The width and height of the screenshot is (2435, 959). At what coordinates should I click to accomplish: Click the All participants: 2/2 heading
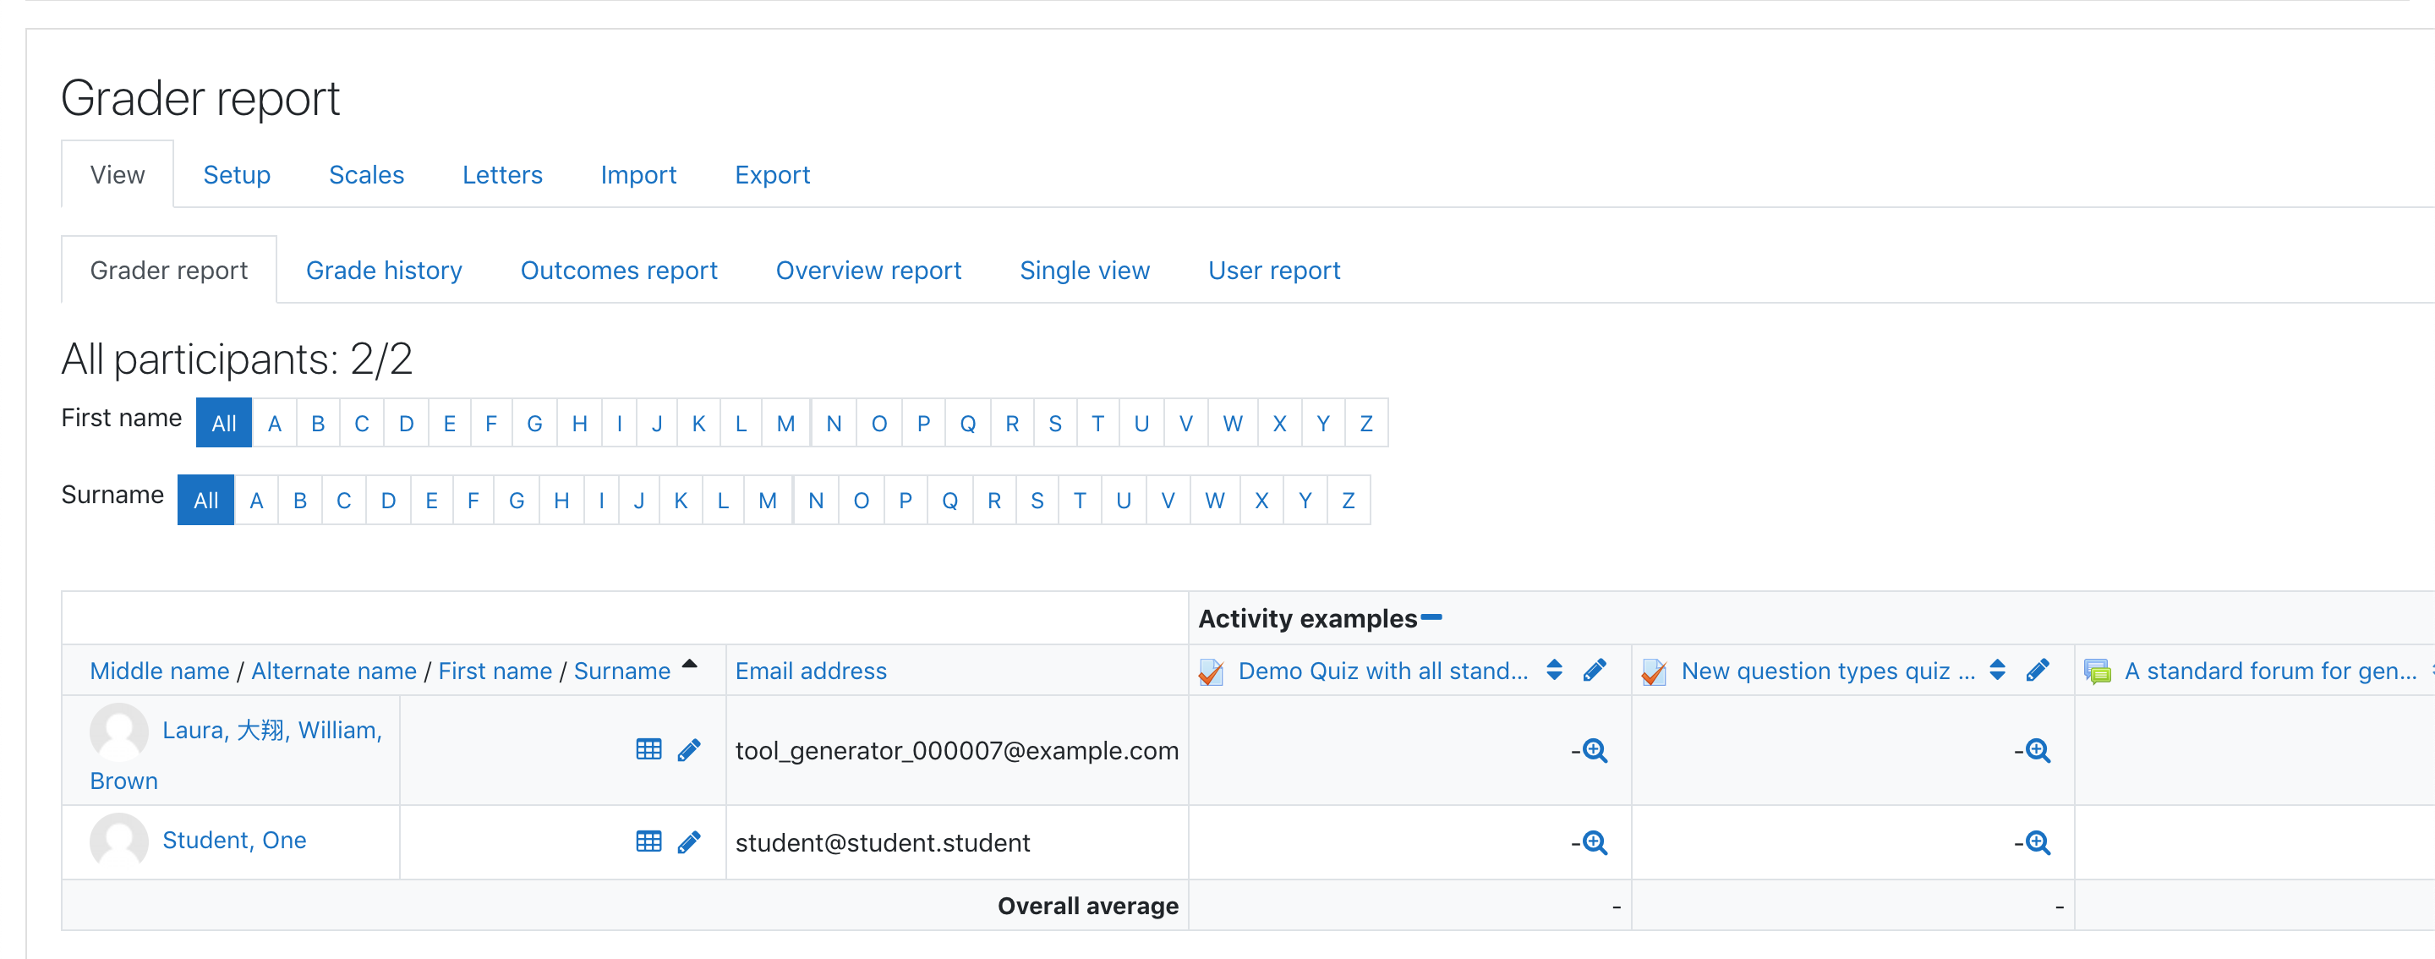pos(238,359)
